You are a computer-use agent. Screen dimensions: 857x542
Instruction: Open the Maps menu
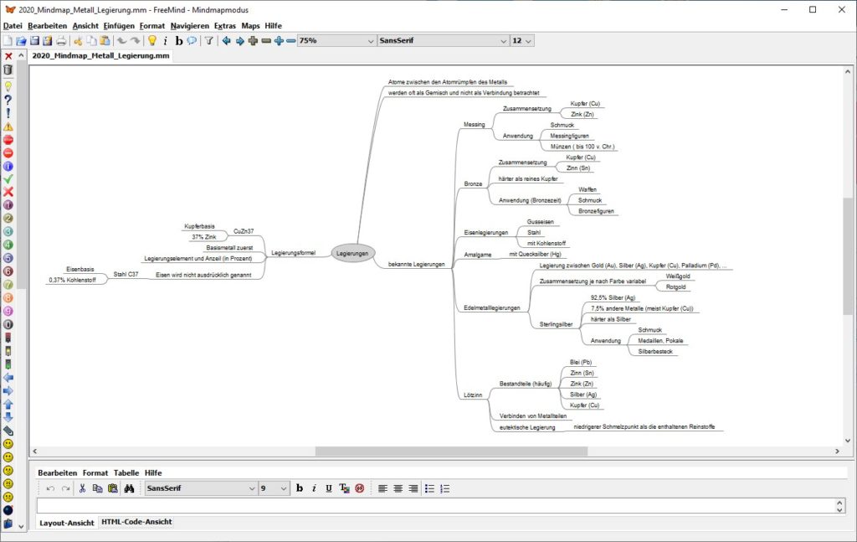click(250, 26)
